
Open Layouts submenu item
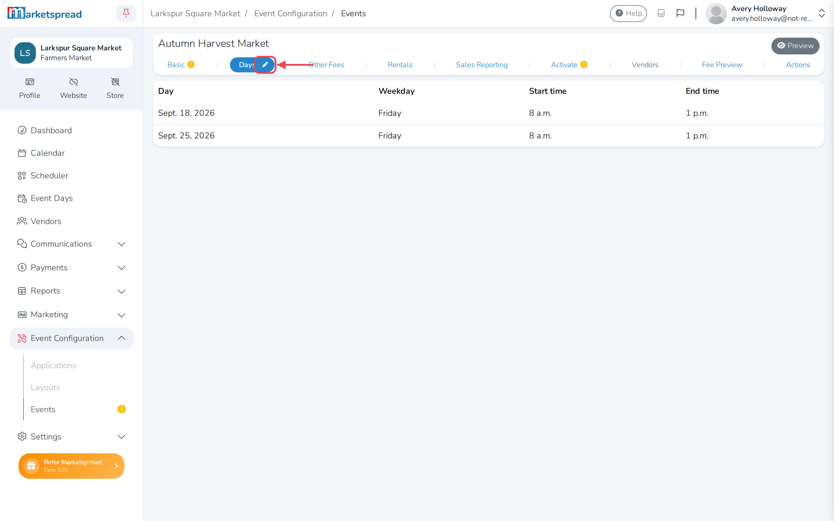click(45, 387)
